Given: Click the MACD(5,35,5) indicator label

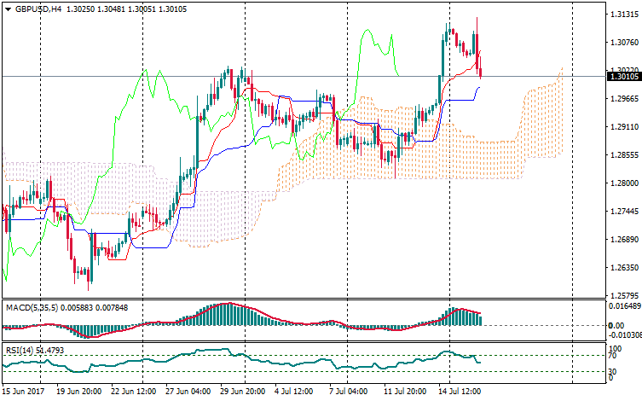Looking at the screenshot, I should point(31,307).
